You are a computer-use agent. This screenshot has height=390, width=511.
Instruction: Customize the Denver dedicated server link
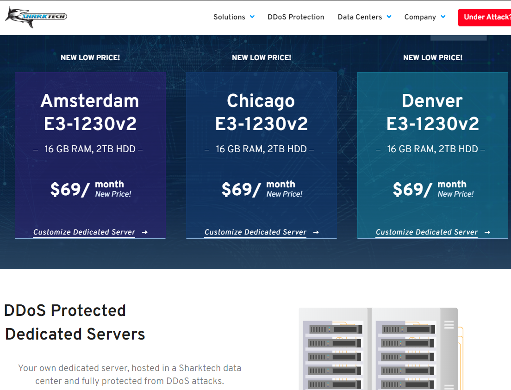[427, 232]
